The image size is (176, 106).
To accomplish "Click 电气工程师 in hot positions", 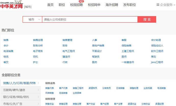I will (69, 51).
